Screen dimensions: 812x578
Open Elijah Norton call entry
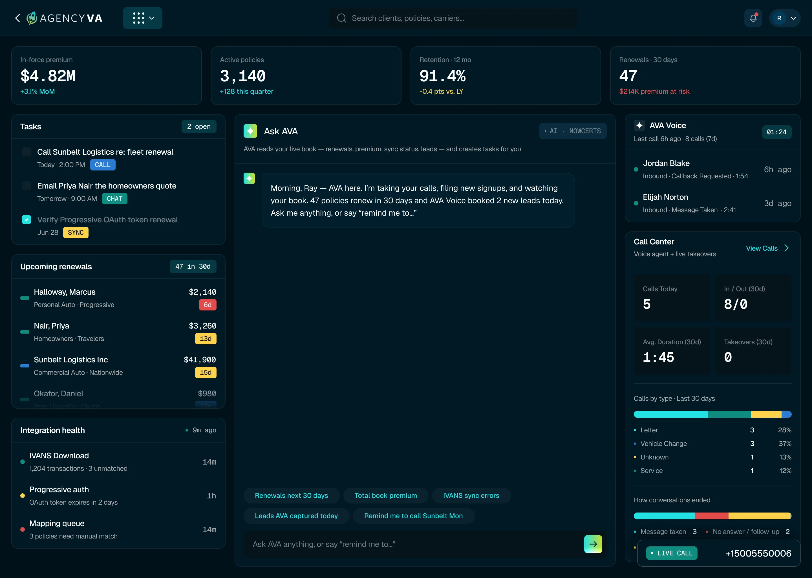point(712,203)
